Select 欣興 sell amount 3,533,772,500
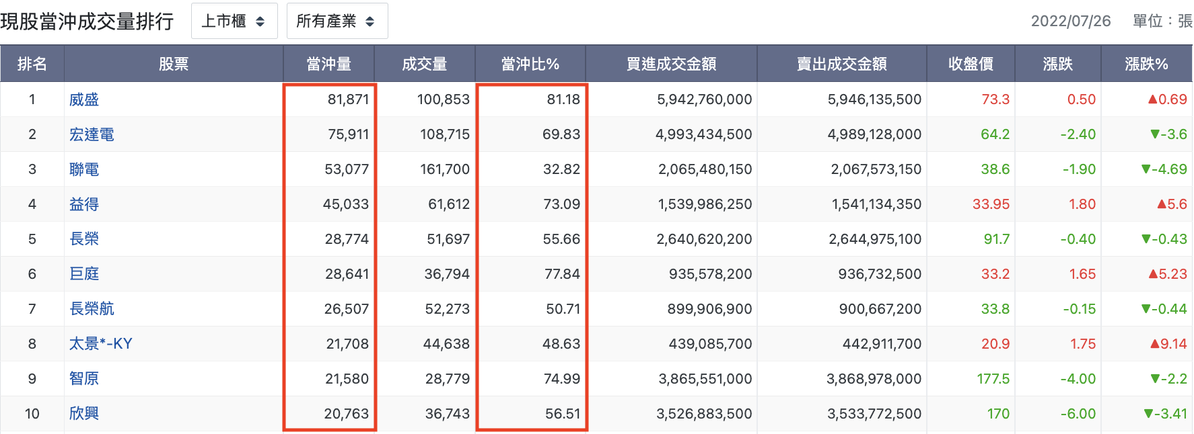Image resolution: width=1194 pixels, height=434 pixels. [874, 414]
